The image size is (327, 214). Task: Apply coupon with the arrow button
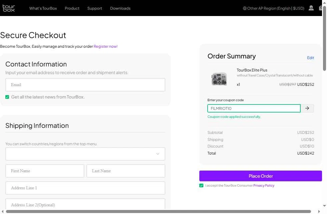pos(307,108)
